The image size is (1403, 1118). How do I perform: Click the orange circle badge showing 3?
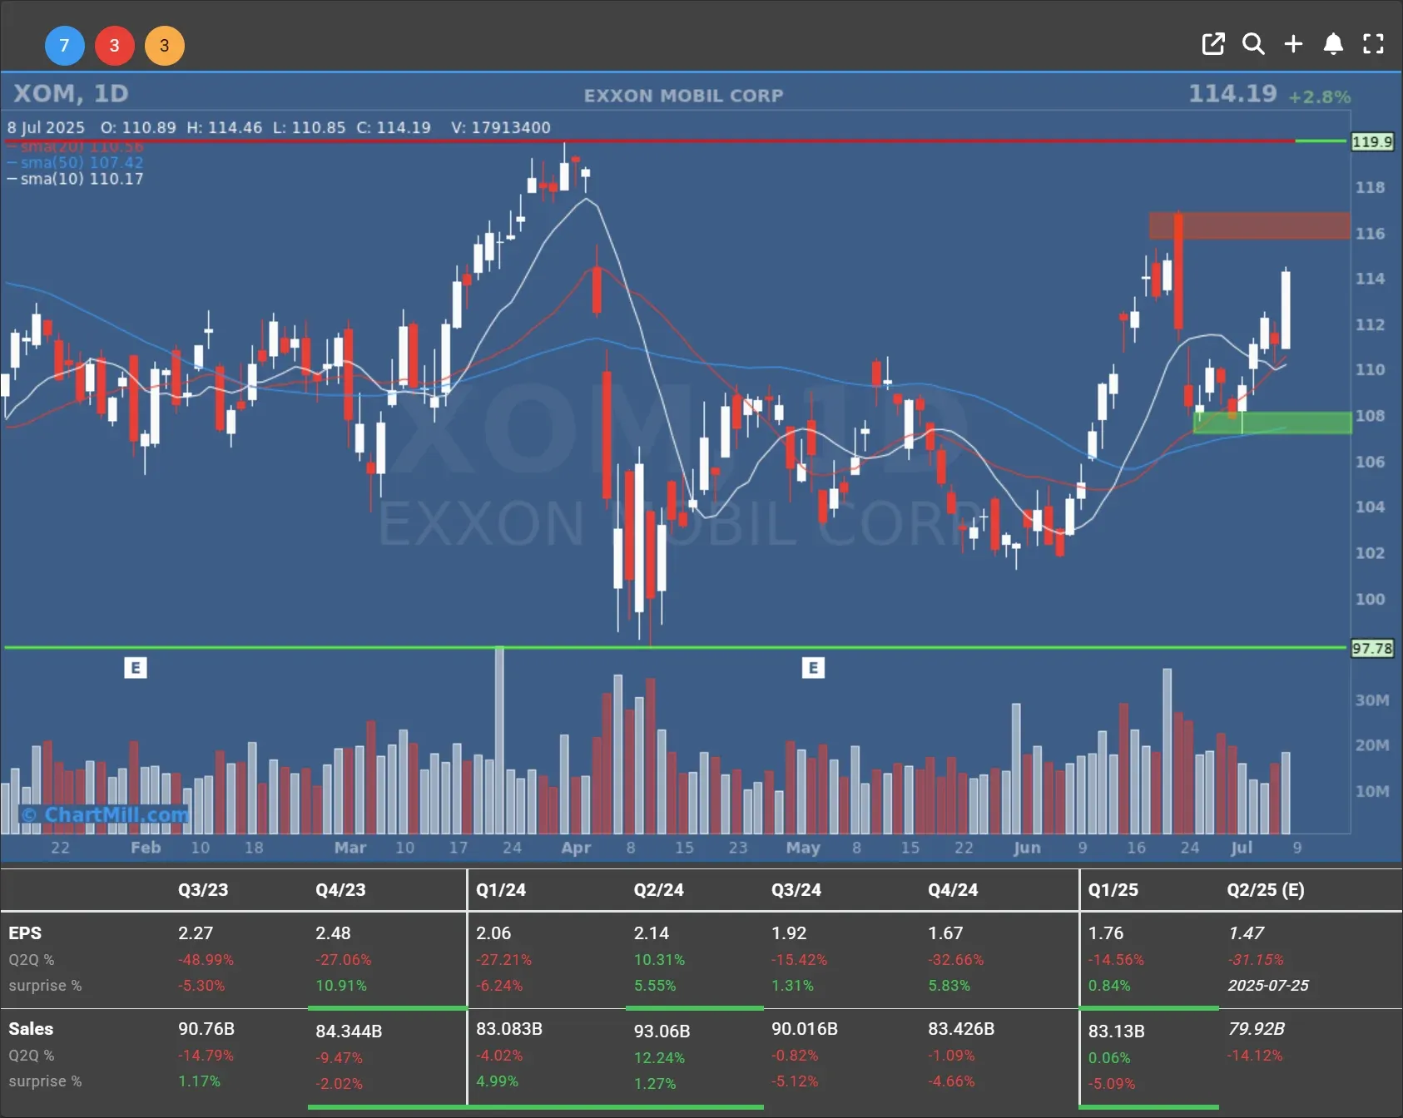(165, 46)
